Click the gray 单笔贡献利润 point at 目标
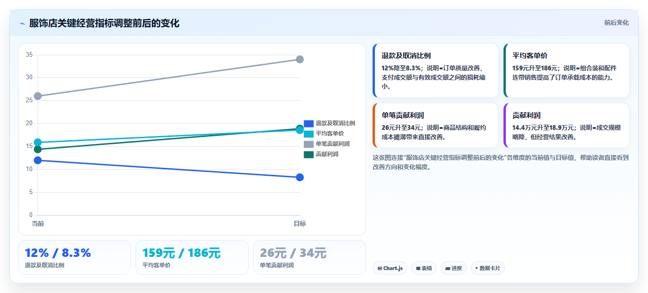648x293 pixels. pos(300,60)
